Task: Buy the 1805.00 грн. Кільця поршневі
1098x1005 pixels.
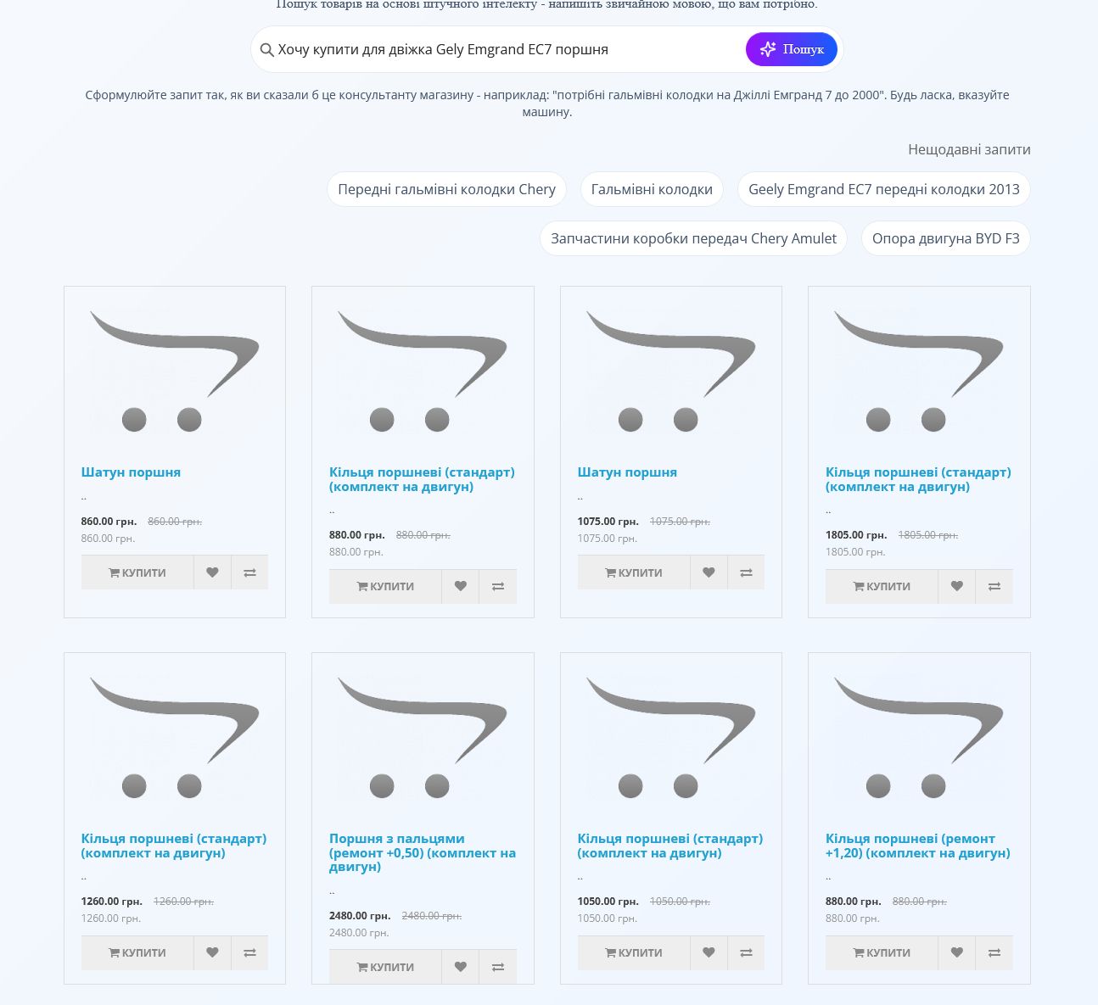Action: [x=882, y=586]
